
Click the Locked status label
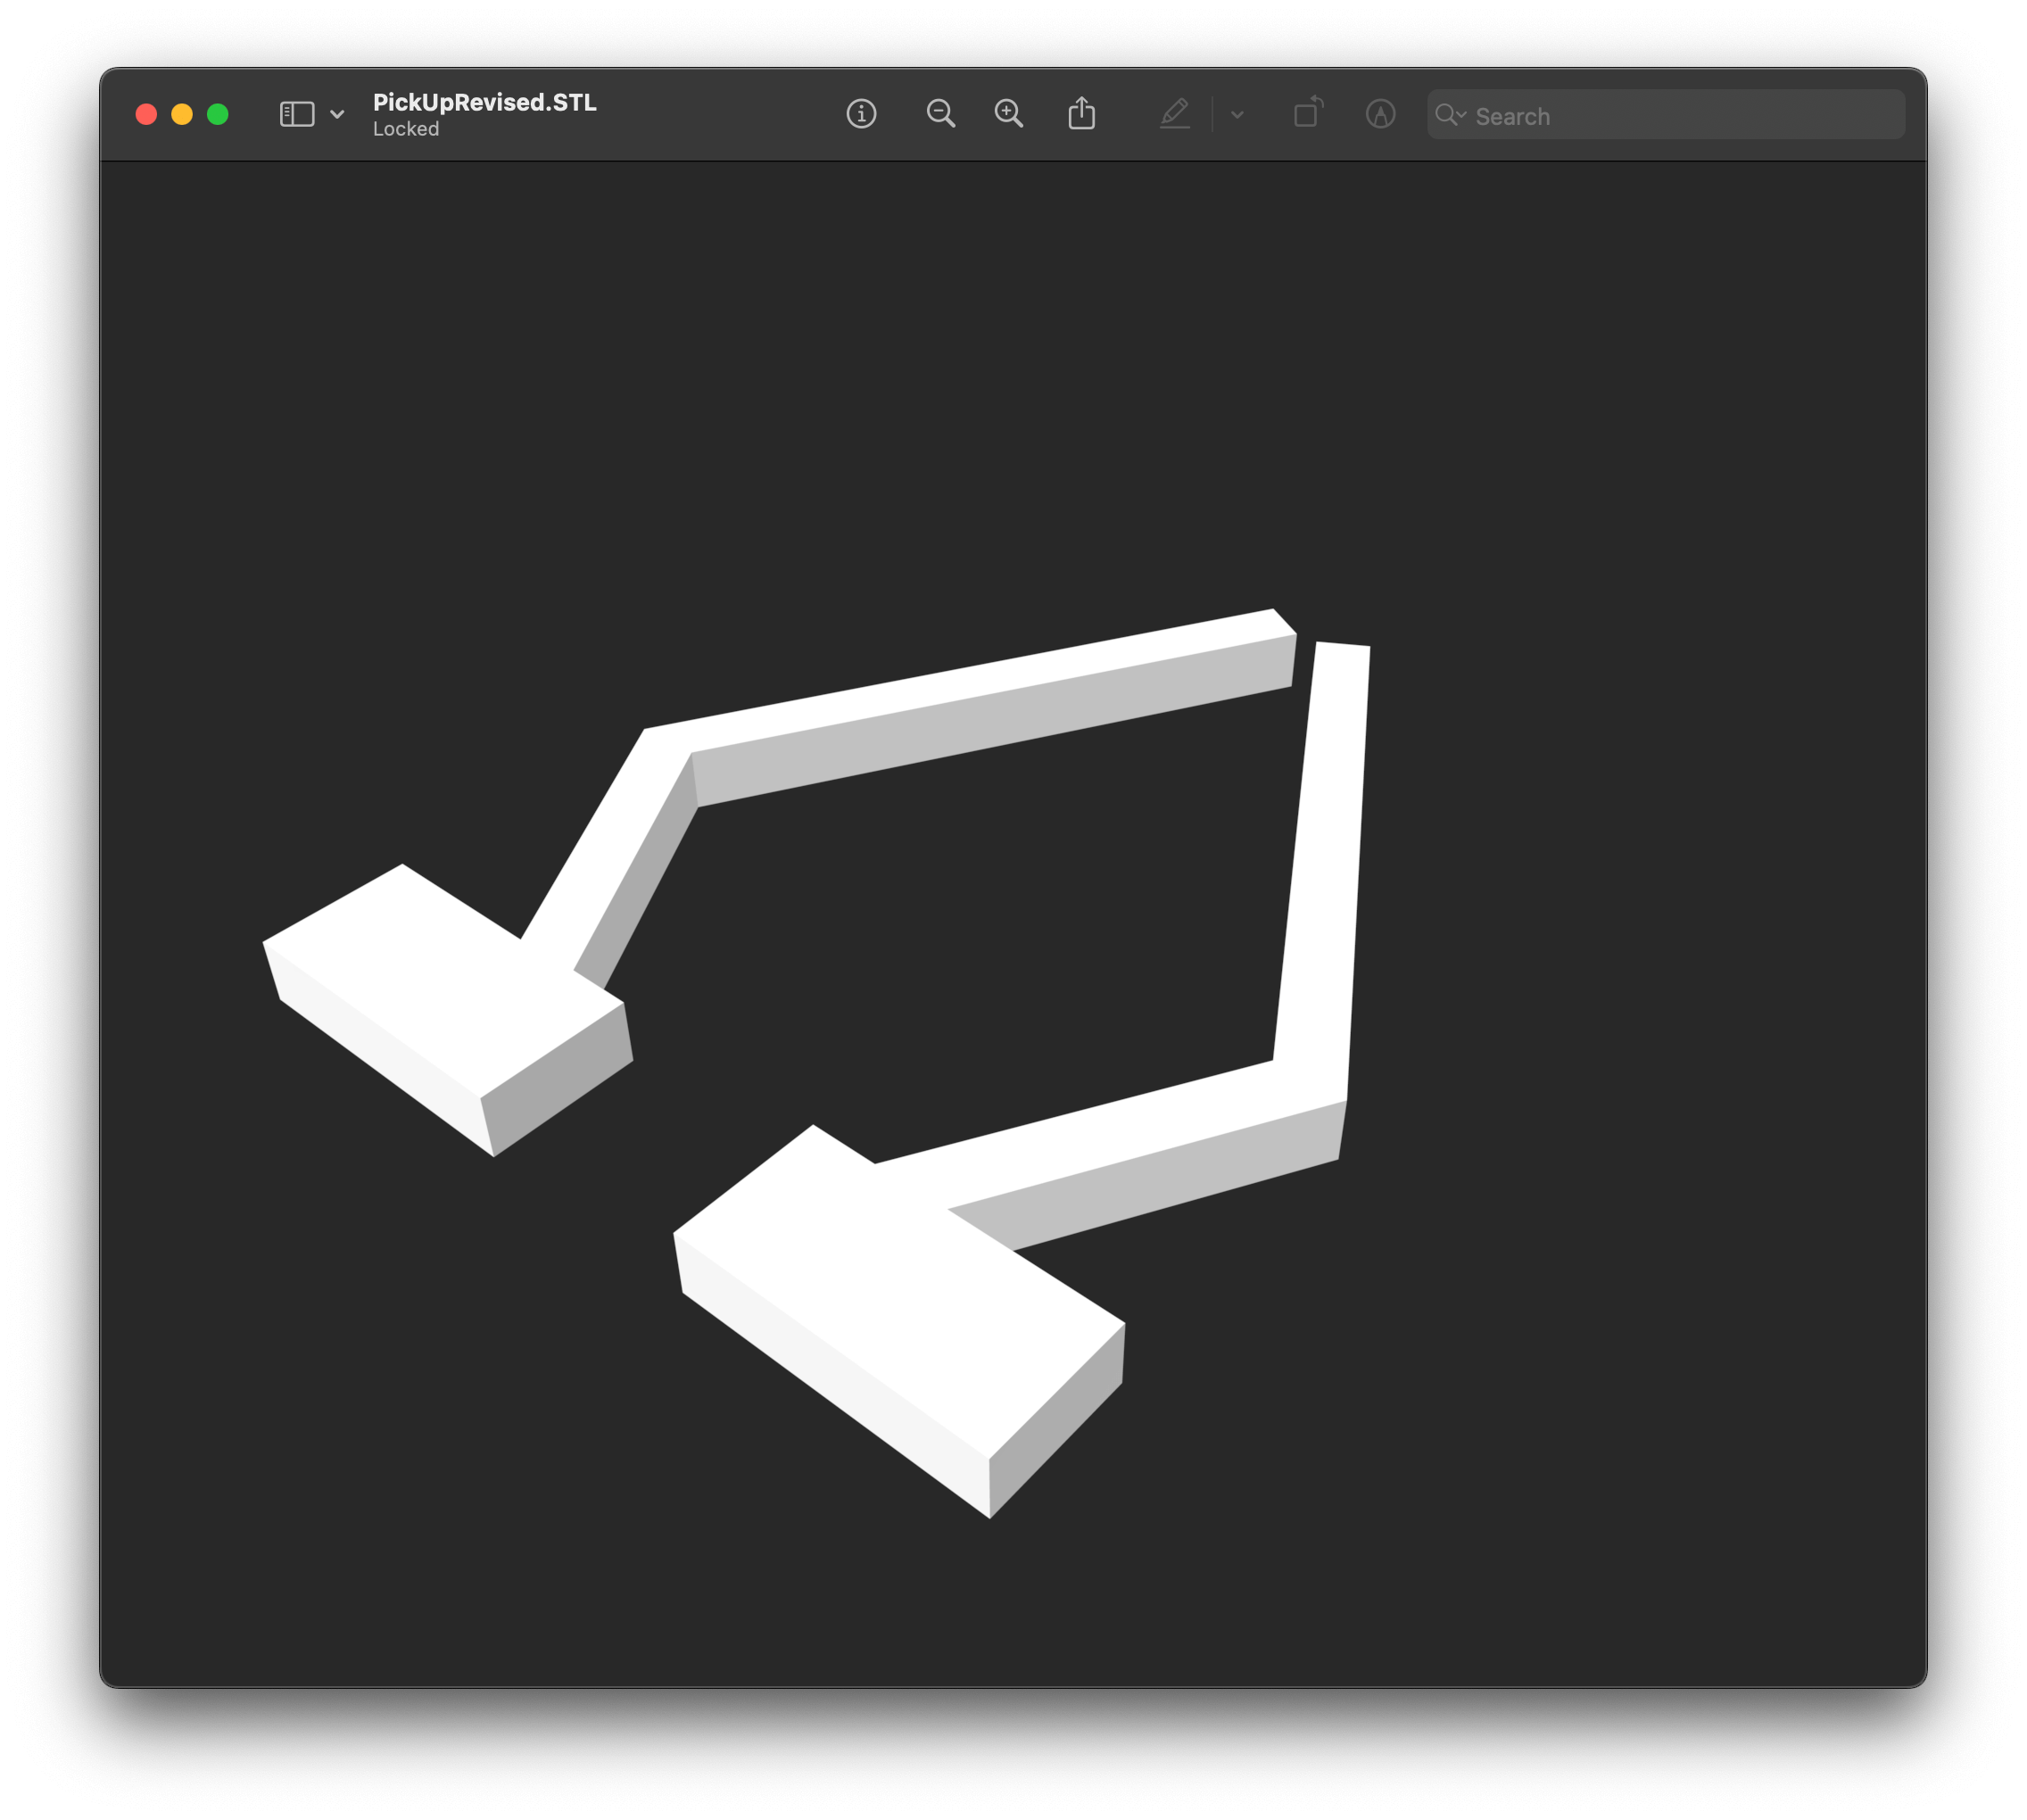coord(406,129)
